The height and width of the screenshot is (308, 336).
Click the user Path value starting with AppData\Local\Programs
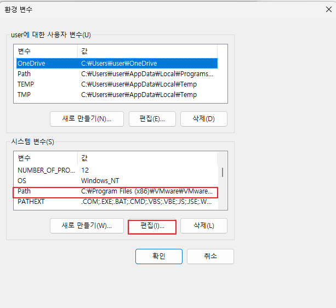[147, 74]
